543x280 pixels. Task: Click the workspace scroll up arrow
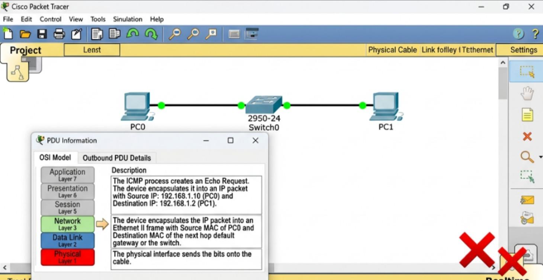pyautogui.click(x=503, y=63)
